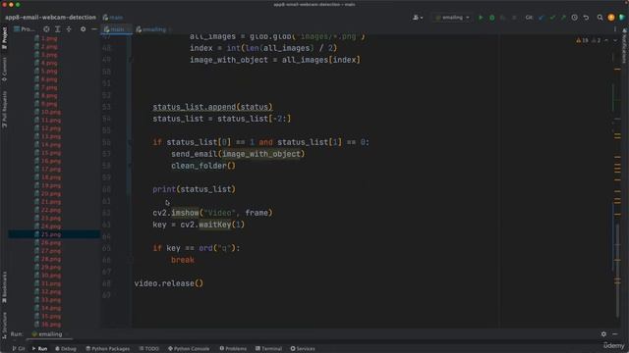The image size is (629, 353).
Task: Click main file breadcrumb in navigation bar
Action: pos(113,18)
